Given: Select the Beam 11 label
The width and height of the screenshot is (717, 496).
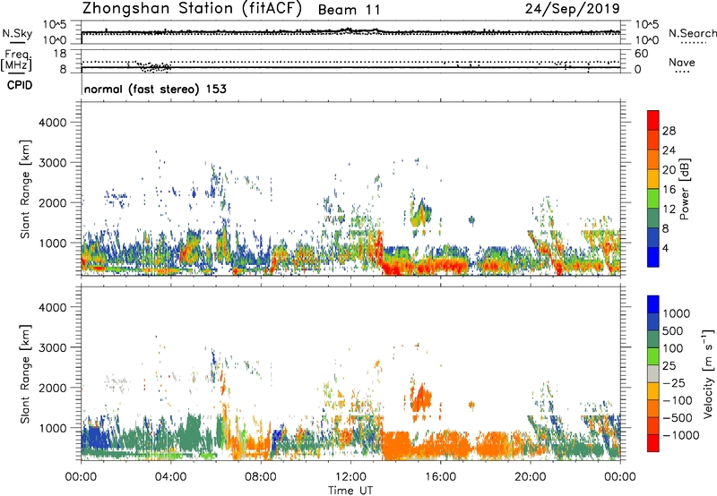Looking at the screenshot, I should click(349, 10).
